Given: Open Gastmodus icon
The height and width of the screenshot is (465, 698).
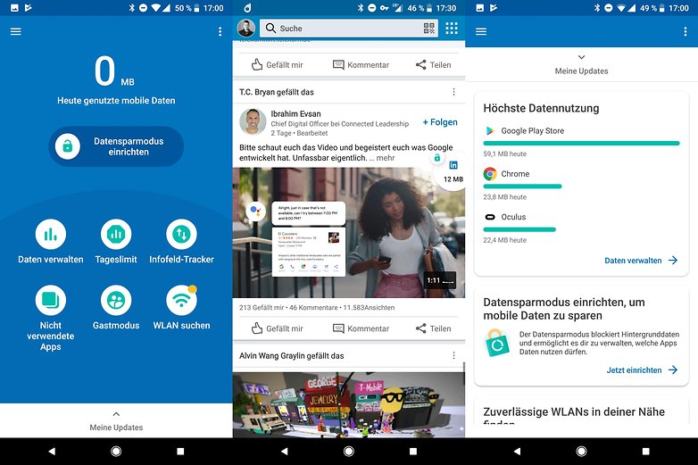Looking at the screenshot, I should point(116,301).
